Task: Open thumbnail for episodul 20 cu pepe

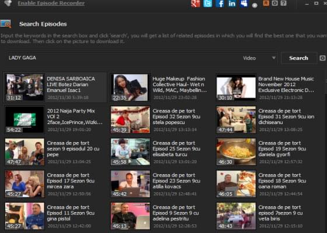Action: point(25,151)
